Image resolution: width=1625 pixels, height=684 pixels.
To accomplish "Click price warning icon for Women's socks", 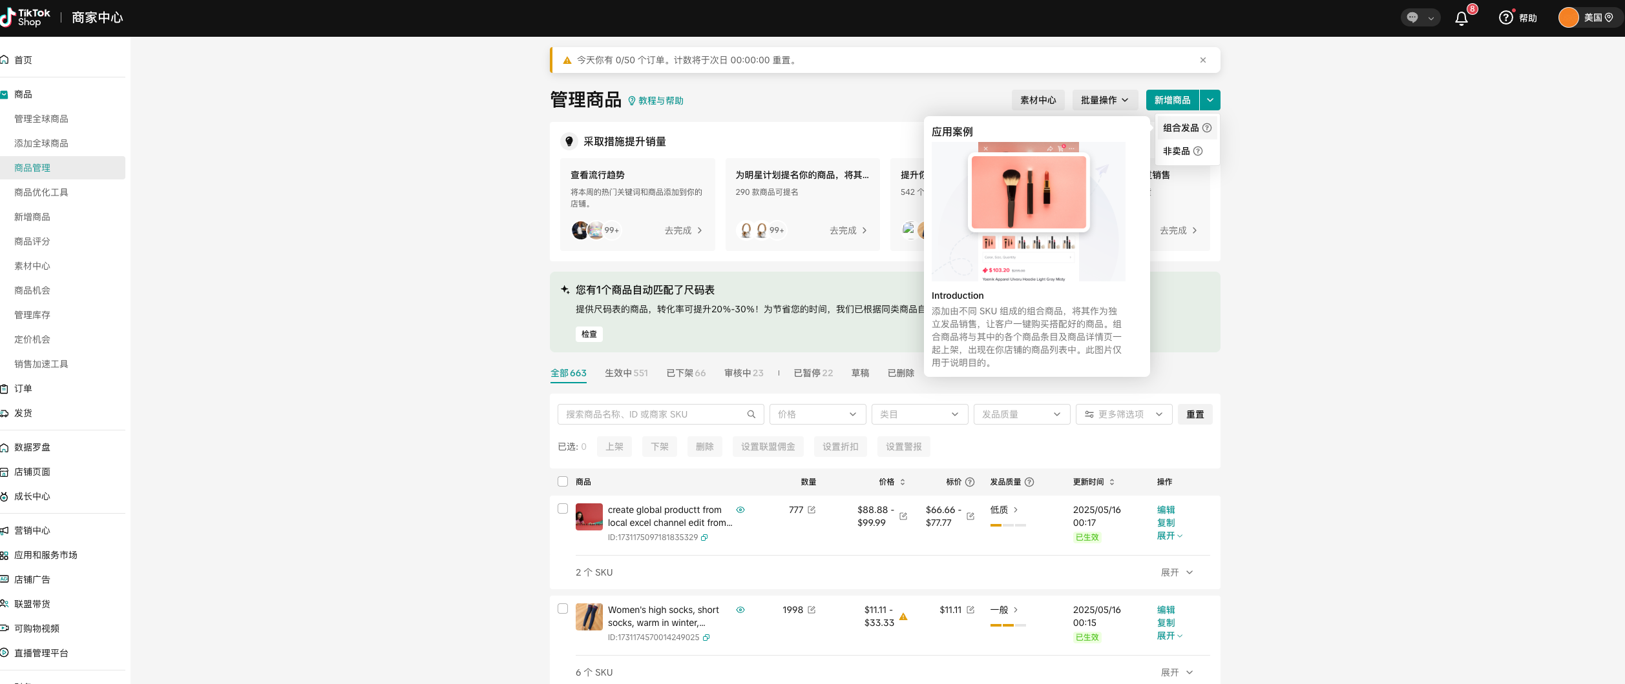I will point(903,617).
